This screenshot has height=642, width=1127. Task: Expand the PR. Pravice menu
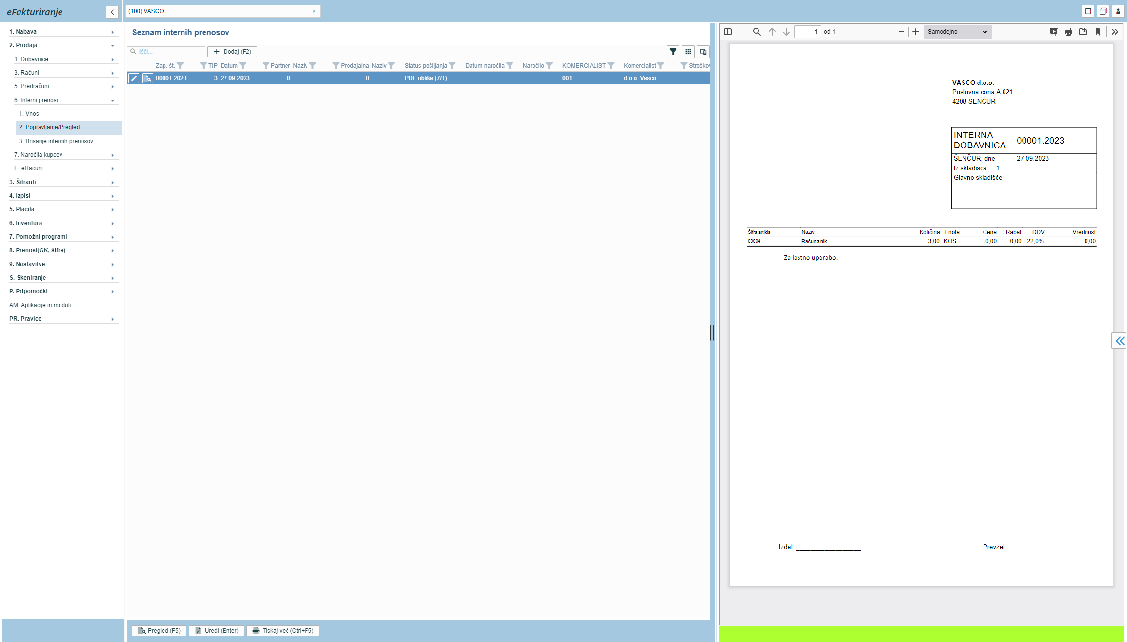click(63, 319)
